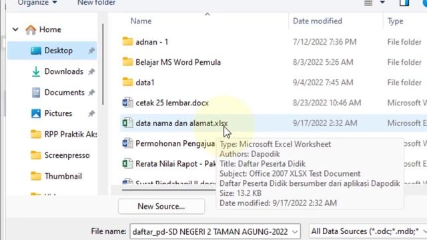Click the pin icon next to Documents

pyautogui.click(x=91, y=93)
